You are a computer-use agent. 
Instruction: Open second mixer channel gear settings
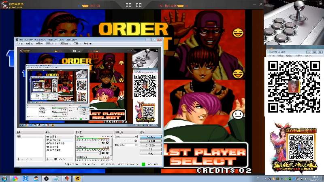[x=107, y=153]
